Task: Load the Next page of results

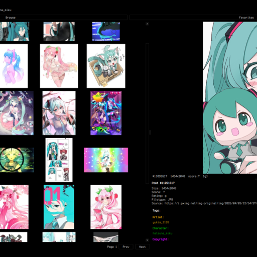Action: coord(142,247)
